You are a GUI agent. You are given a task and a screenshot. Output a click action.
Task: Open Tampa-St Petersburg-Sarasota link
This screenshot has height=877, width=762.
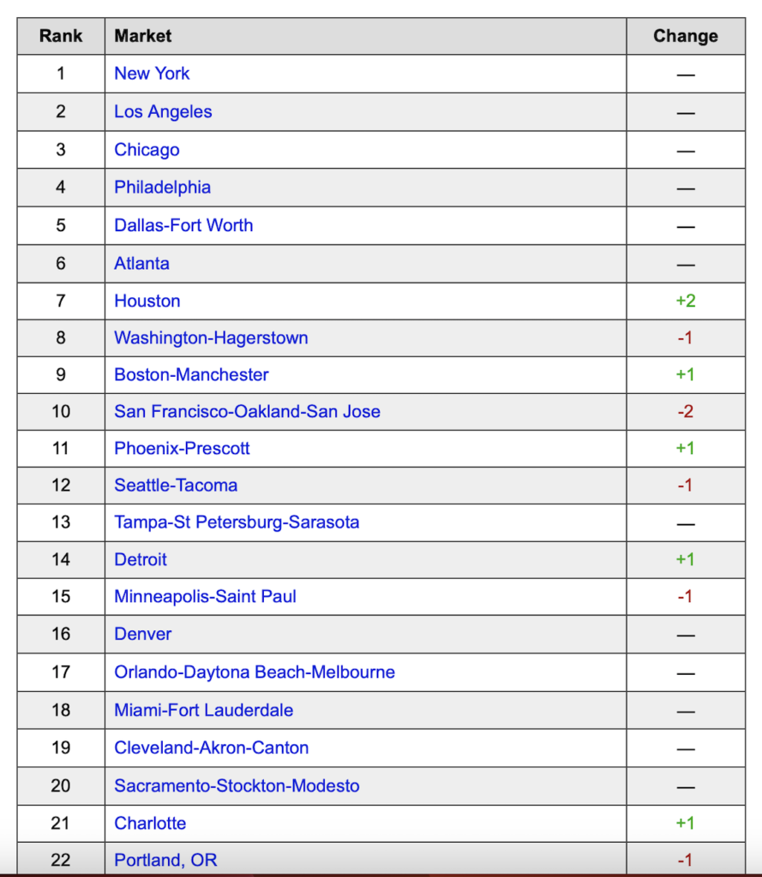pyautogui.click(x=237, y=522)
